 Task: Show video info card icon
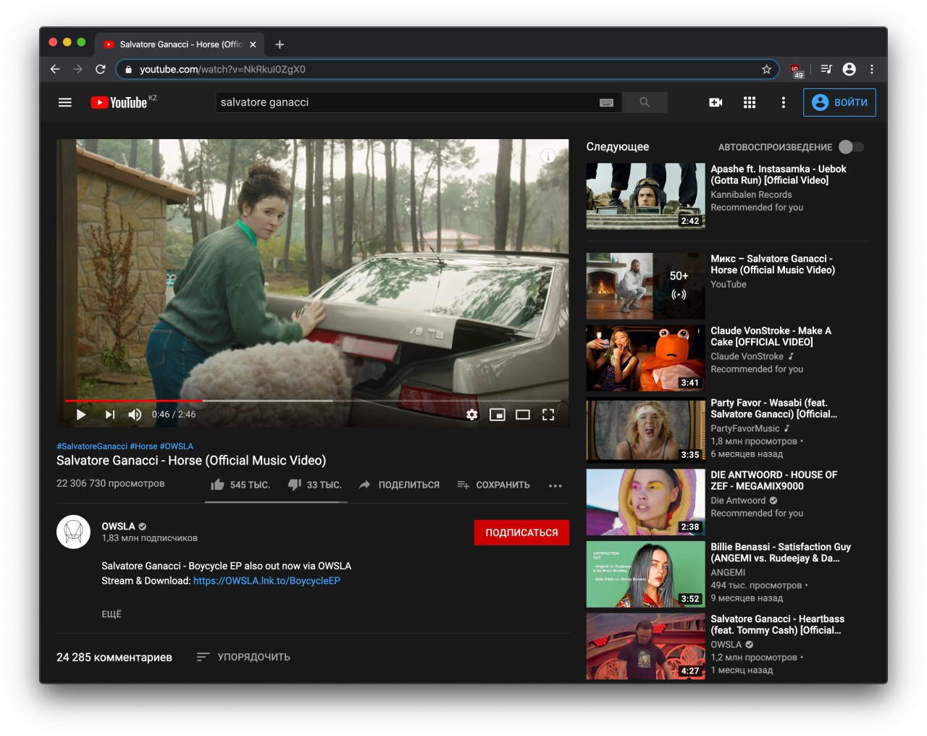[x=548, y=156]
